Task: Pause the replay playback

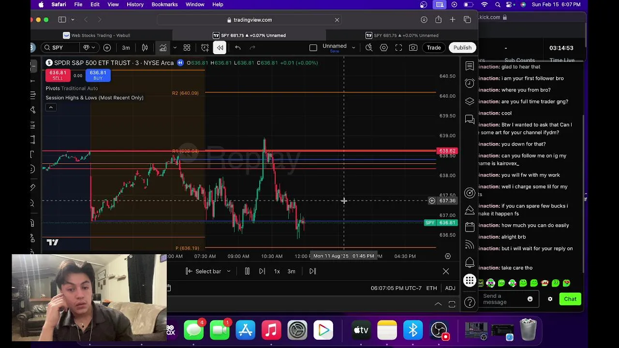Action: click(x=247, y=271)
